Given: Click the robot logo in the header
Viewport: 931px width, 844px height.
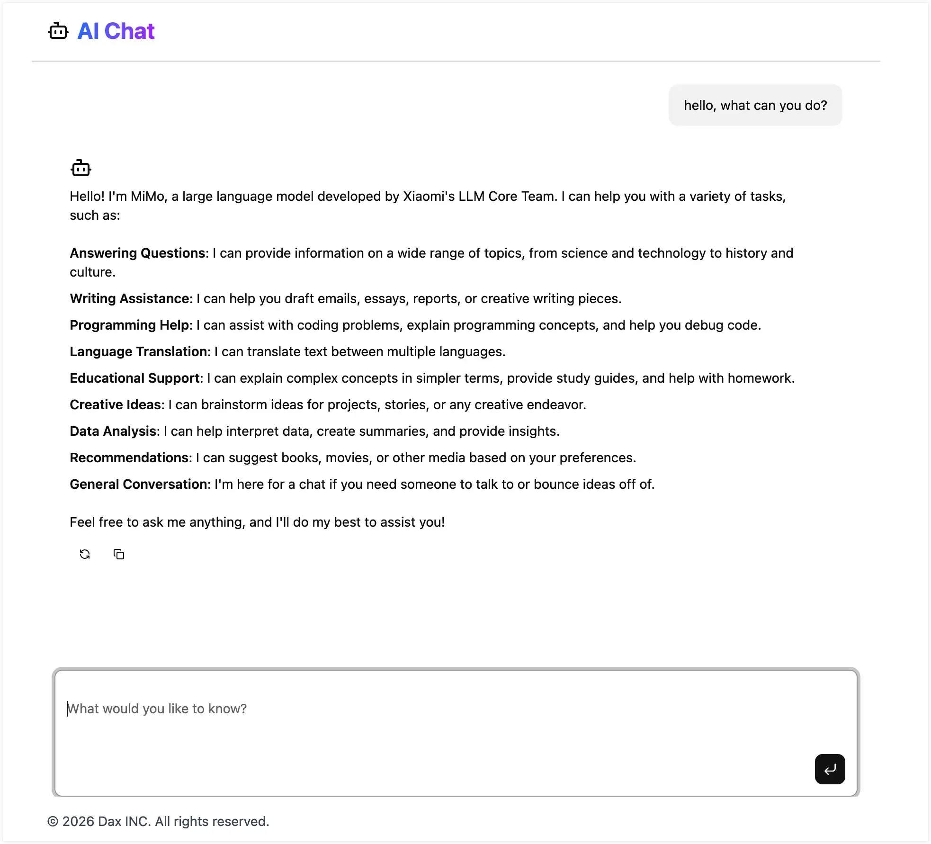Looking at the screenshot, I should point(58,31).
